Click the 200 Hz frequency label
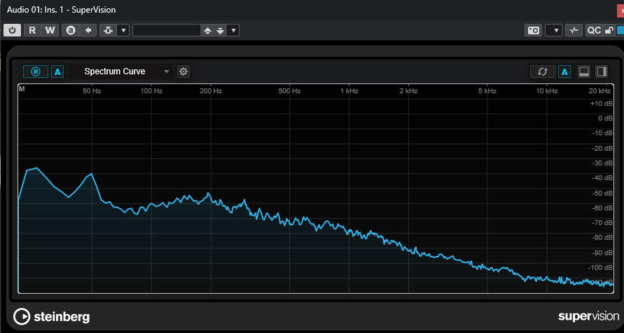Viewport: 624px width, 333px height. click(211, 91)
